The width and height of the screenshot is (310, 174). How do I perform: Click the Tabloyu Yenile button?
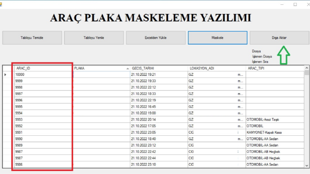tap(94, 38)
